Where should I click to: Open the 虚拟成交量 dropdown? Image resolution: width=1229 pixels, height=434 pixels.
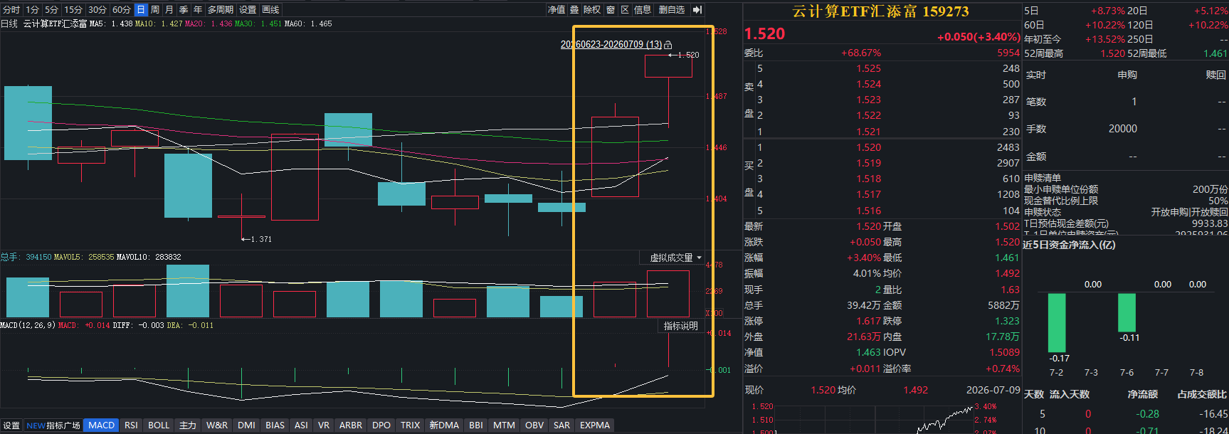pos(676,258)
